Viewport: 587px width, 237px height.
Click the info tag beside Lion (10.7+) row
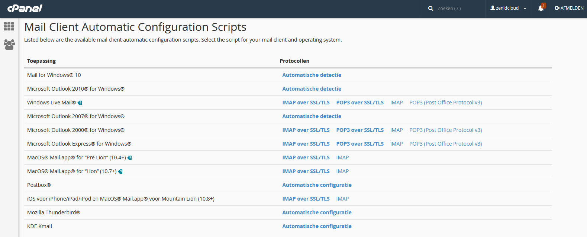coord(120,172)
